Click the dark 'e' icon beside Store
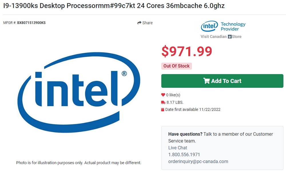This screenshot has height=171, width=286. pos(229,37)
